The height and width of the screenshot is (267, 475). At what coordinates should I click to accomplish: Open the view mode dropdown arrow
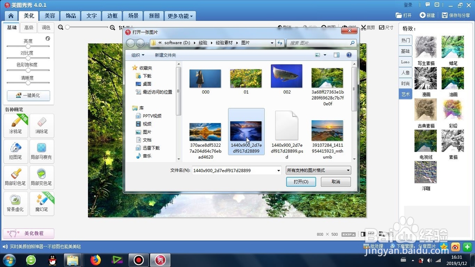[325, 55]
